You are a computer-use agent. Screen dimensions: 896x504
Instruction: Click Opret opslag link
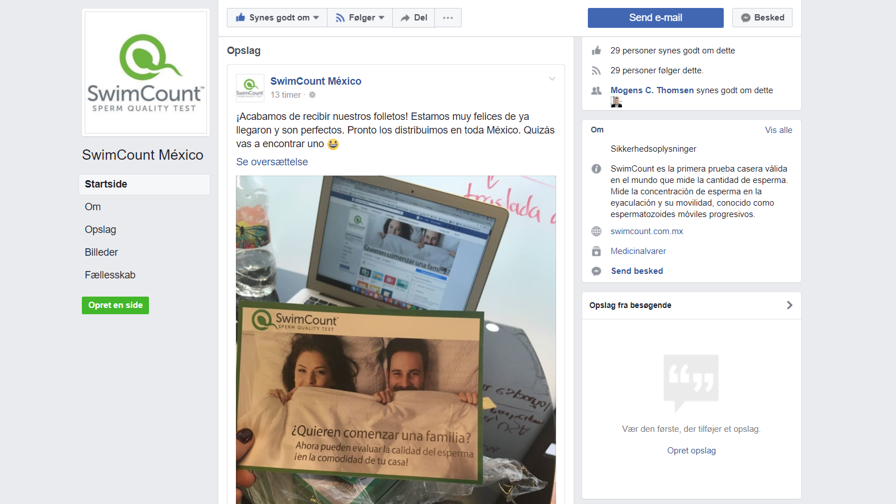691,451
